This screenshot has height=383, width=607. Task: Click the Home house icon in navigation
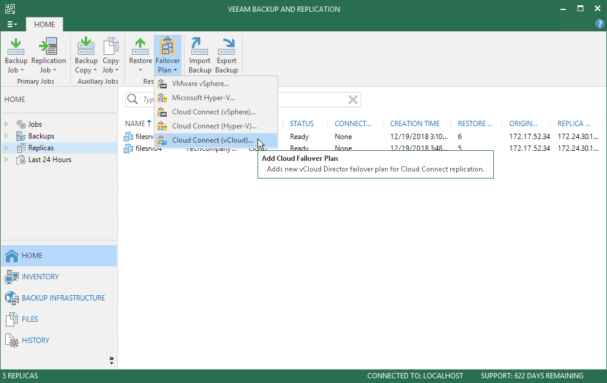click(12, 255)
